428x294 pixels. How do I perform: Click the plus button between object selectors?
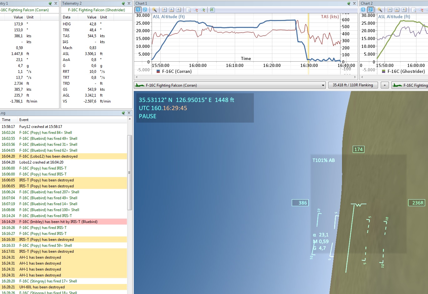tap(385, 85)
